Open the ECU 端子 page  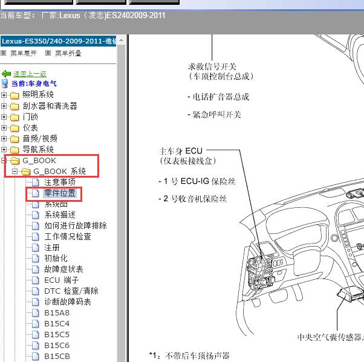tap(62, 280)
